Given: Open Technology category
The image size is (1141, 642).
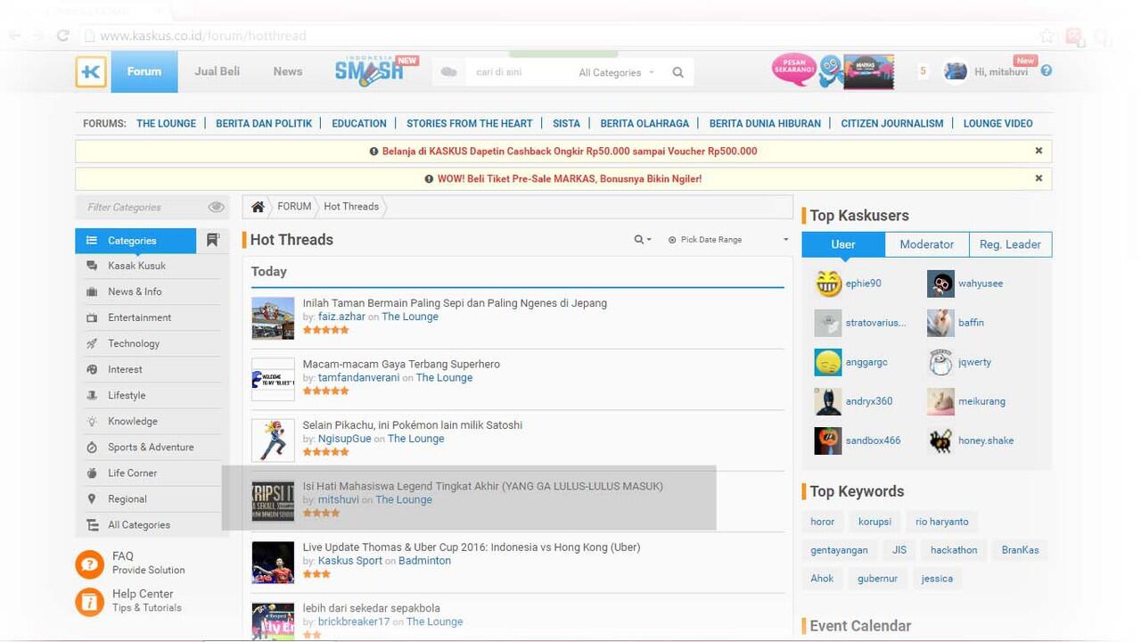Looking at the screenshot, I should [134, 343].
